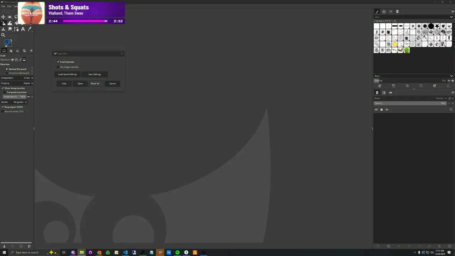Cancel the Open DDS dialog
Image resolution: width=455 pixels, height=256 pixels.
coord(112,84)
